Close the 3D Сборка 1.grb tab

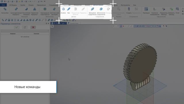click(x=66, y=23)
